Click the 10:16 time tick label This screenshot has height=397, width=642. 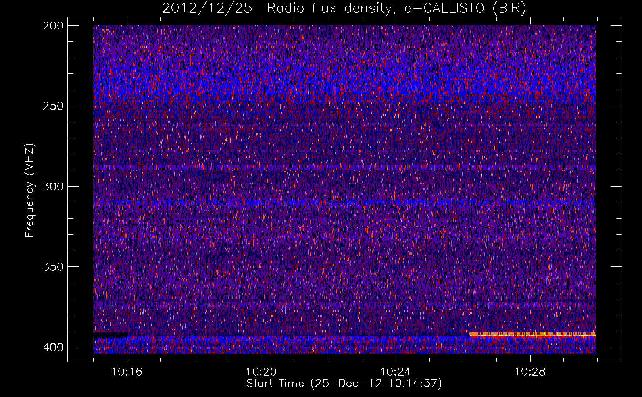[x=127, y=372]
